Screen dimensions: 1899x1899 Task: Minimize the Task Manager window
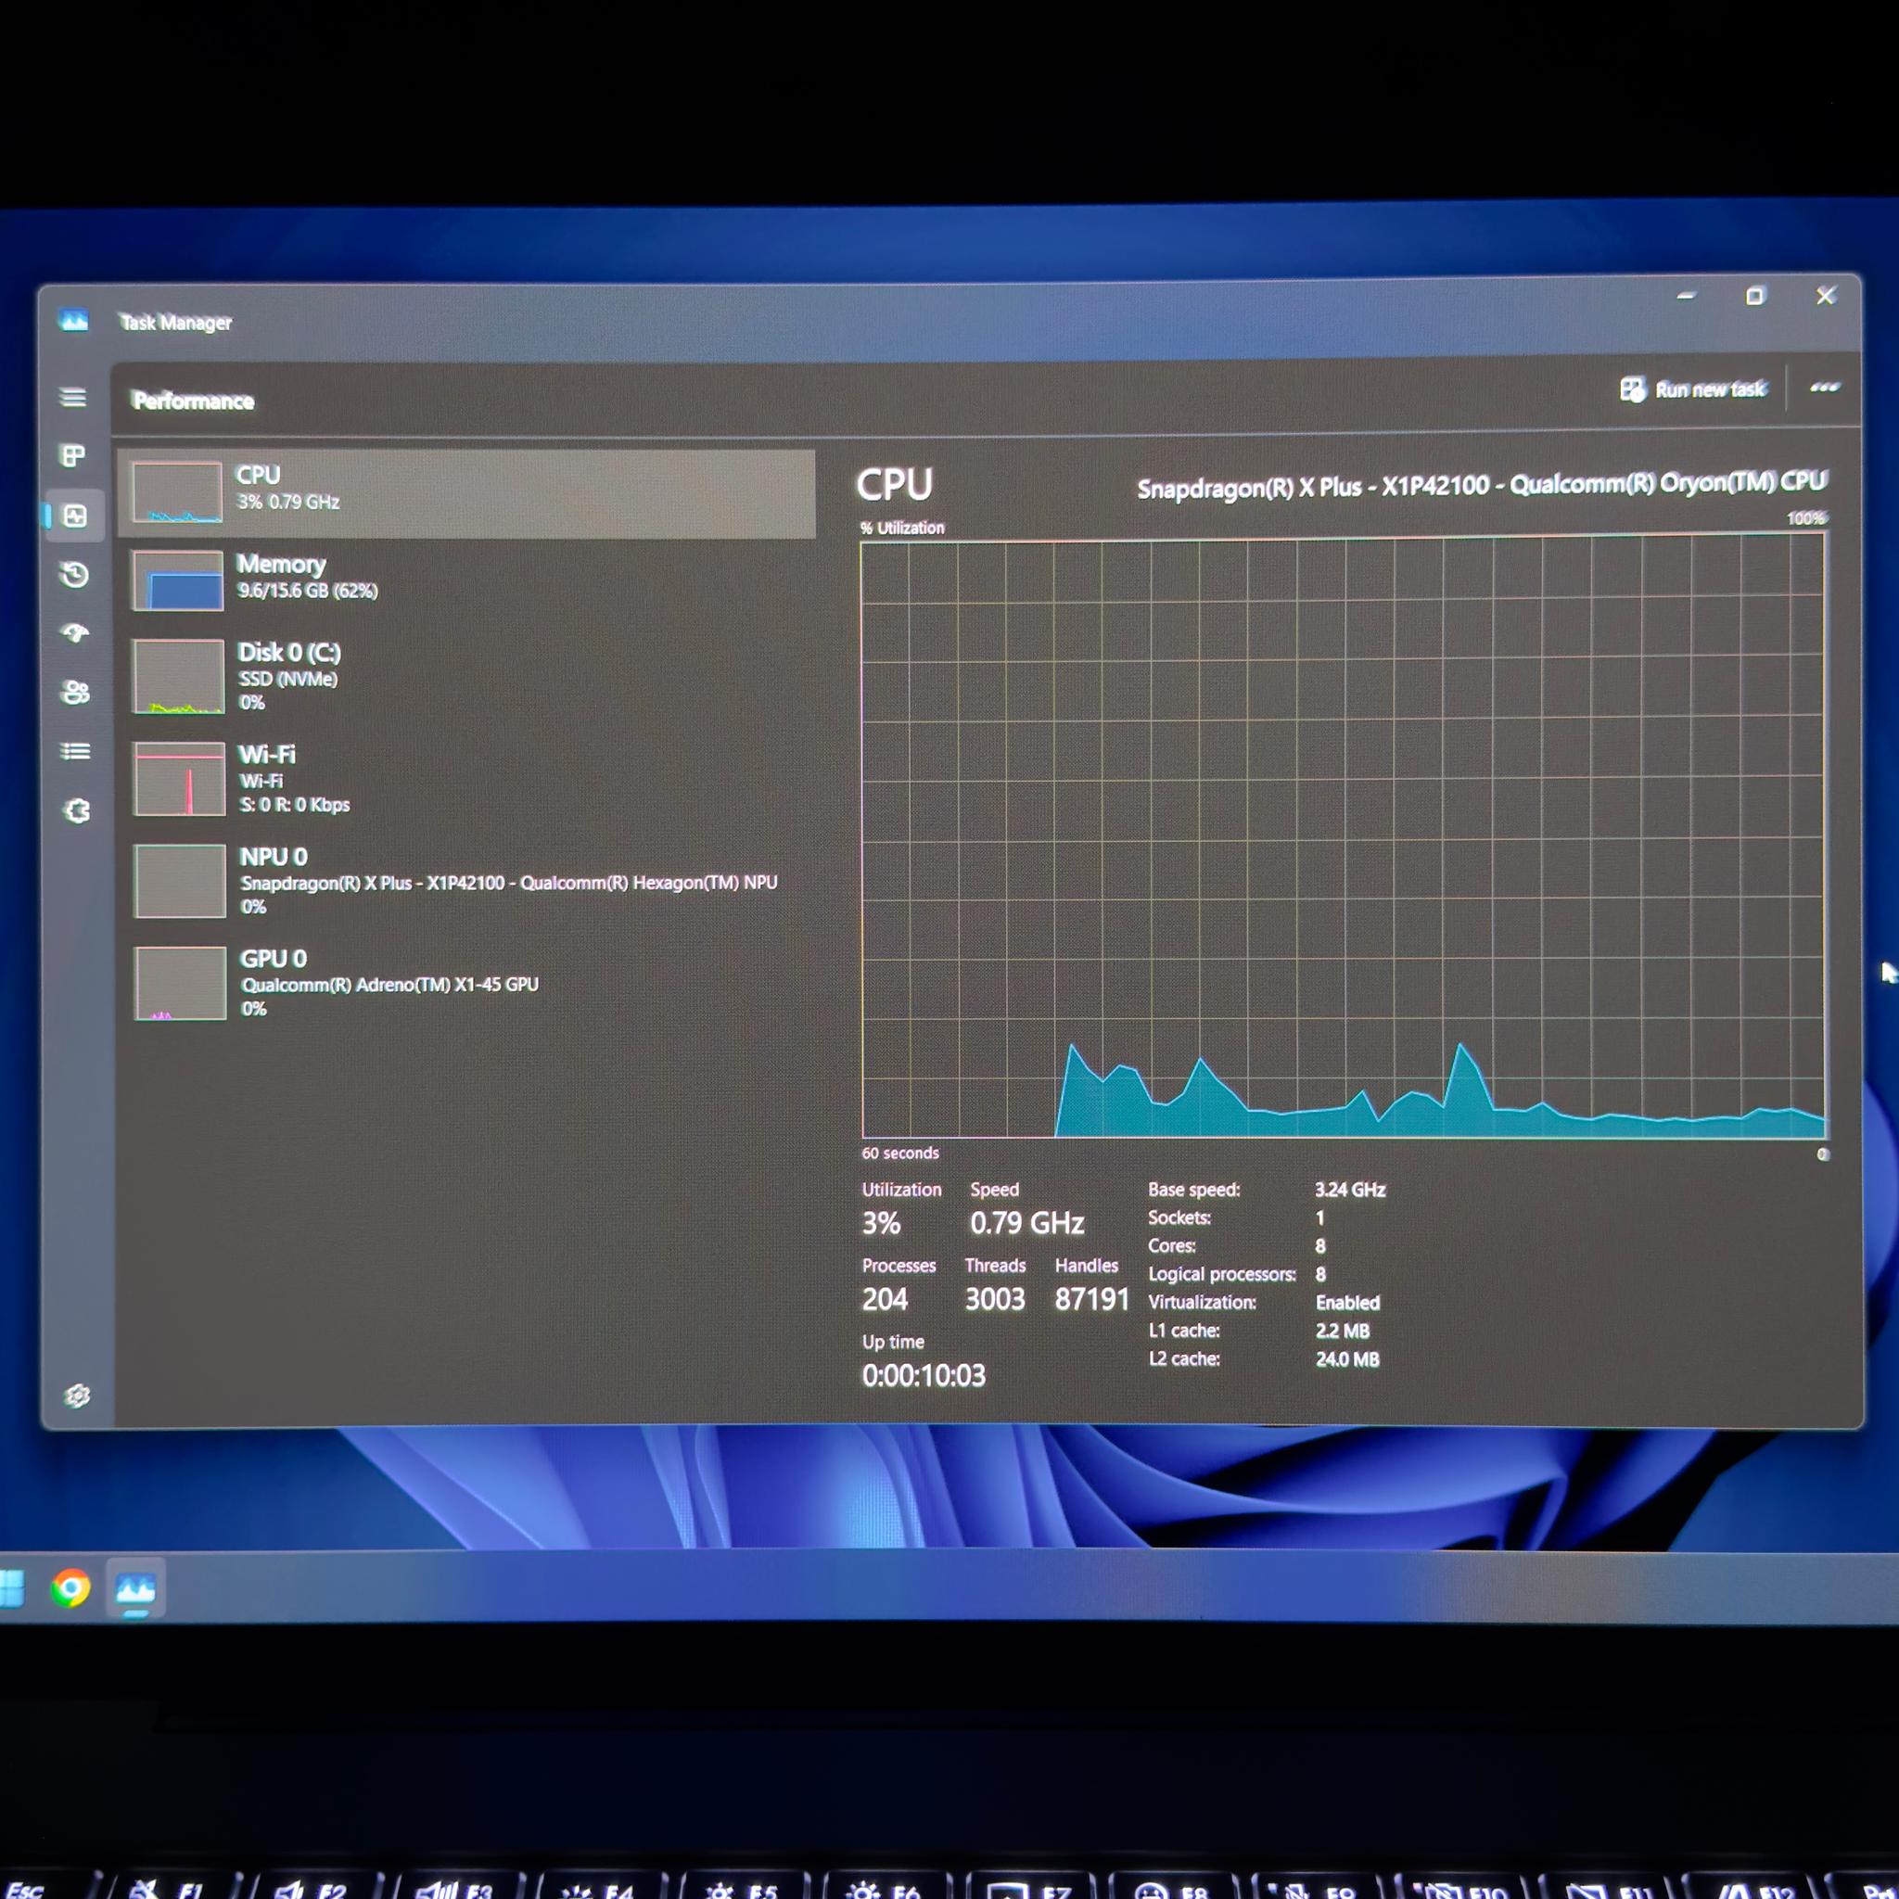coord(1687,296)
